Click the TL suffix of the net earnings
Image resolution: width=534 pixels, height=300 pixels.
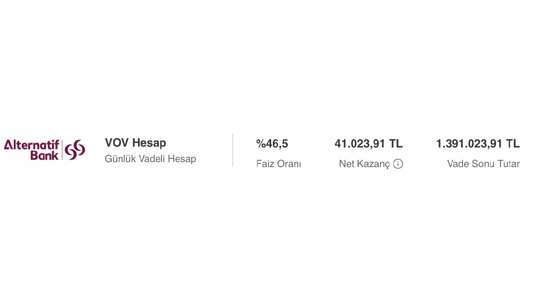(x=396, y=144)
